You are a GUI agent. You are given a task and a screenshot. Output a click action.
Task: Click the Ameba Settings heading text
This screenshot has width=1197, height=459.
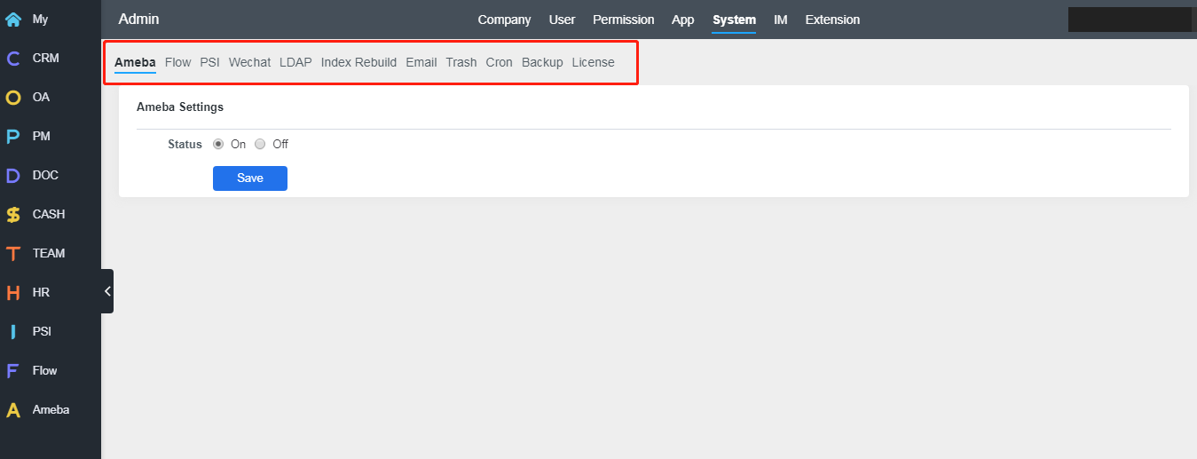pos(180,107)
